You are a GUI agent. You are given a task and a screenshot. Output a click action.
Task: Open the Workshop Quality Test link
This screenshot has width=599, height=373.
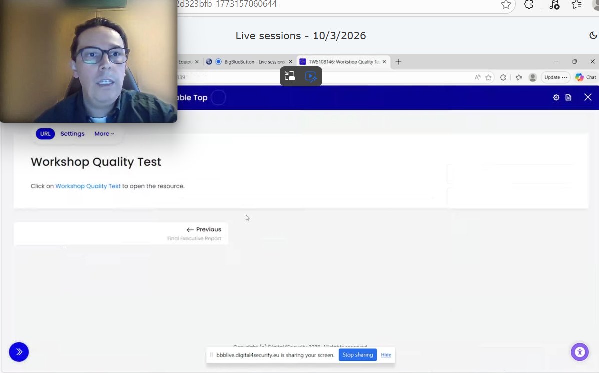88,186
